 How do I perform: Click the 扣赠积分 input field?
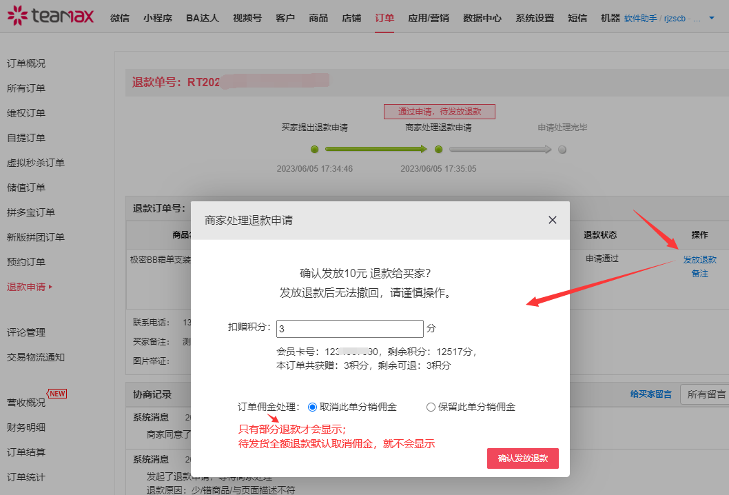point(349,328)
